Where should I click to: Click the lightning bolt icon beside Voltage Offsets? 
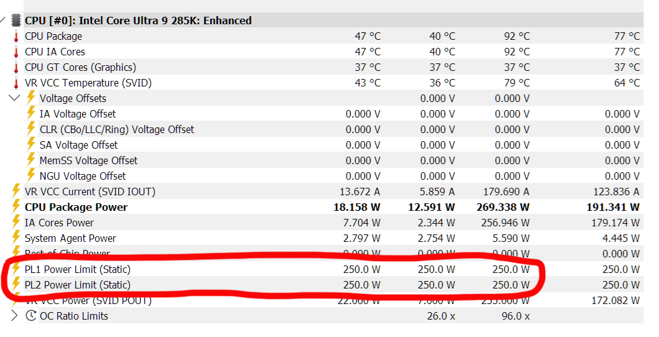point(31,98)
